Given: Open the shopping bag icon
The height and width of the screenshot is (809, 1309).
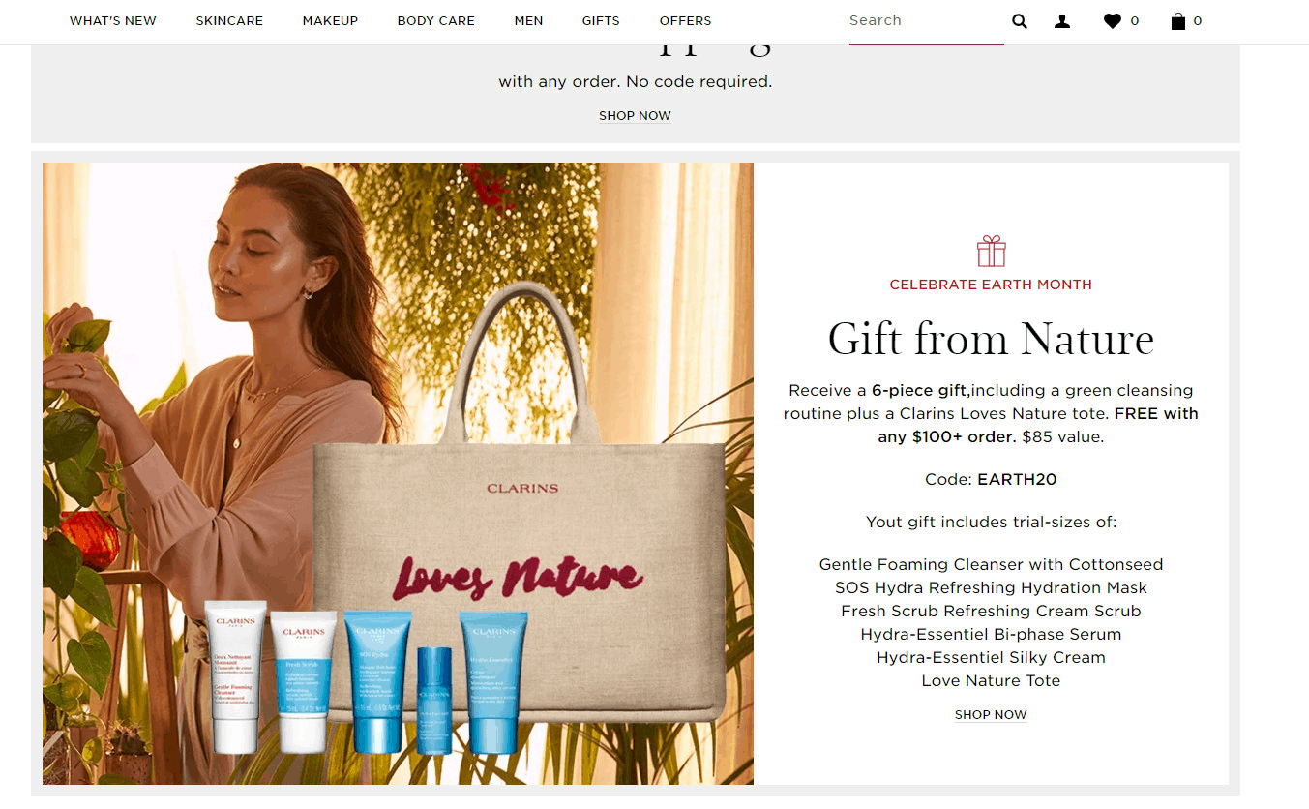Looking at the screenshot, I should 1177,21.
